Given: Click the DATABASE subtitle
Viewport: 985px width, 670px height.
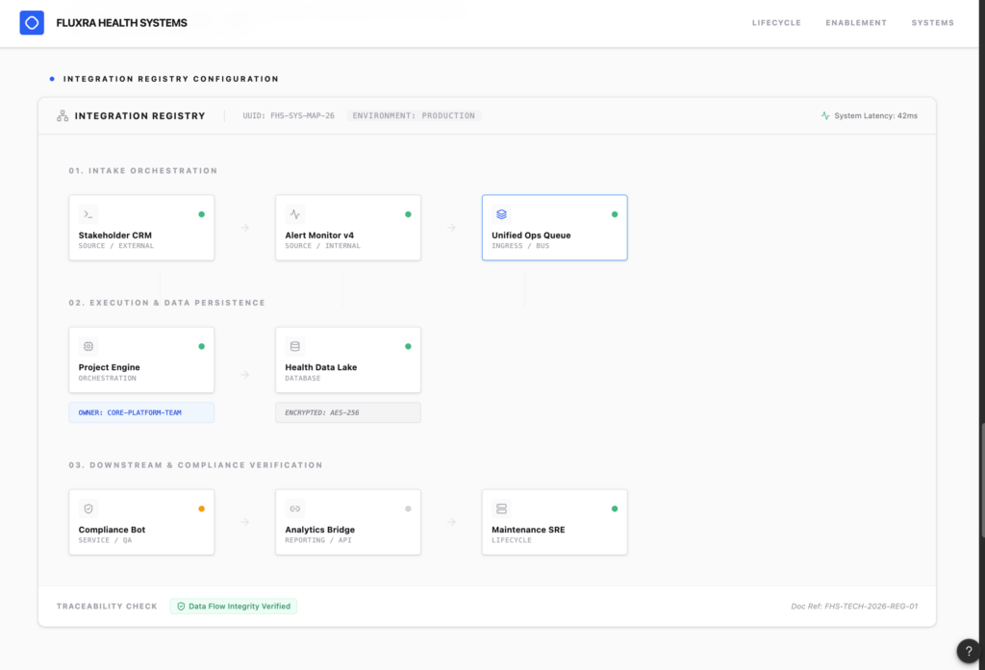Looking at the screenshot, I should coord(303,378).
